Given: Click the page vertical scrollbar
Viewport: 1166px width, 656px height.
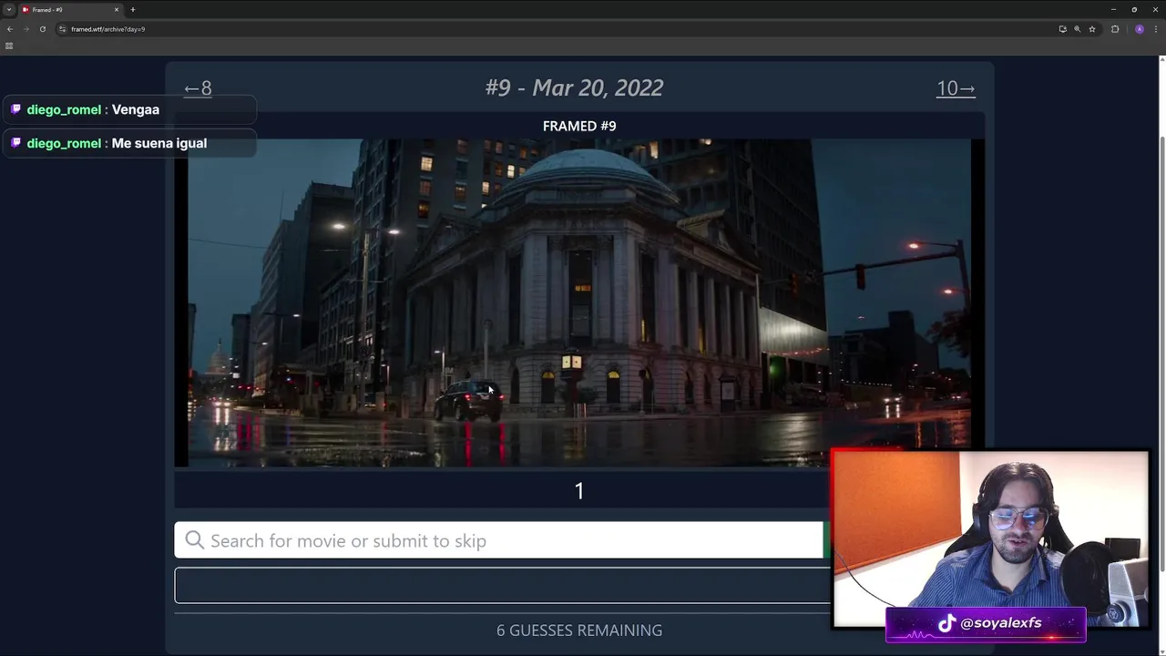Looking at the screenshot, I should point(1161,355).
